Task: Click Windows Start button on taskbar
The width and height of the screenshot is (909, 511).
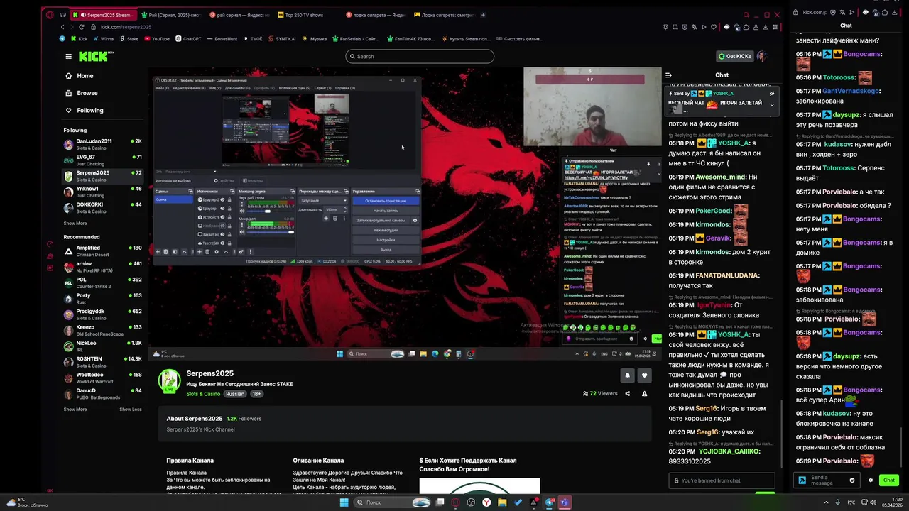Action: click(x=344, y=502)
